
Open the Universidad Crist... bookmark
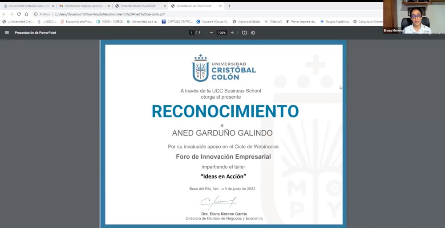point(18,21)
